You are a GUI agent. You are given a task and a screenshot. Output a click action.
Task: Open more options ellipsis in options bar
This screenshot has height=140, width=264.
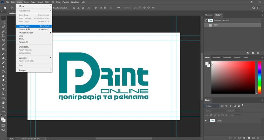tap(118, 8)
